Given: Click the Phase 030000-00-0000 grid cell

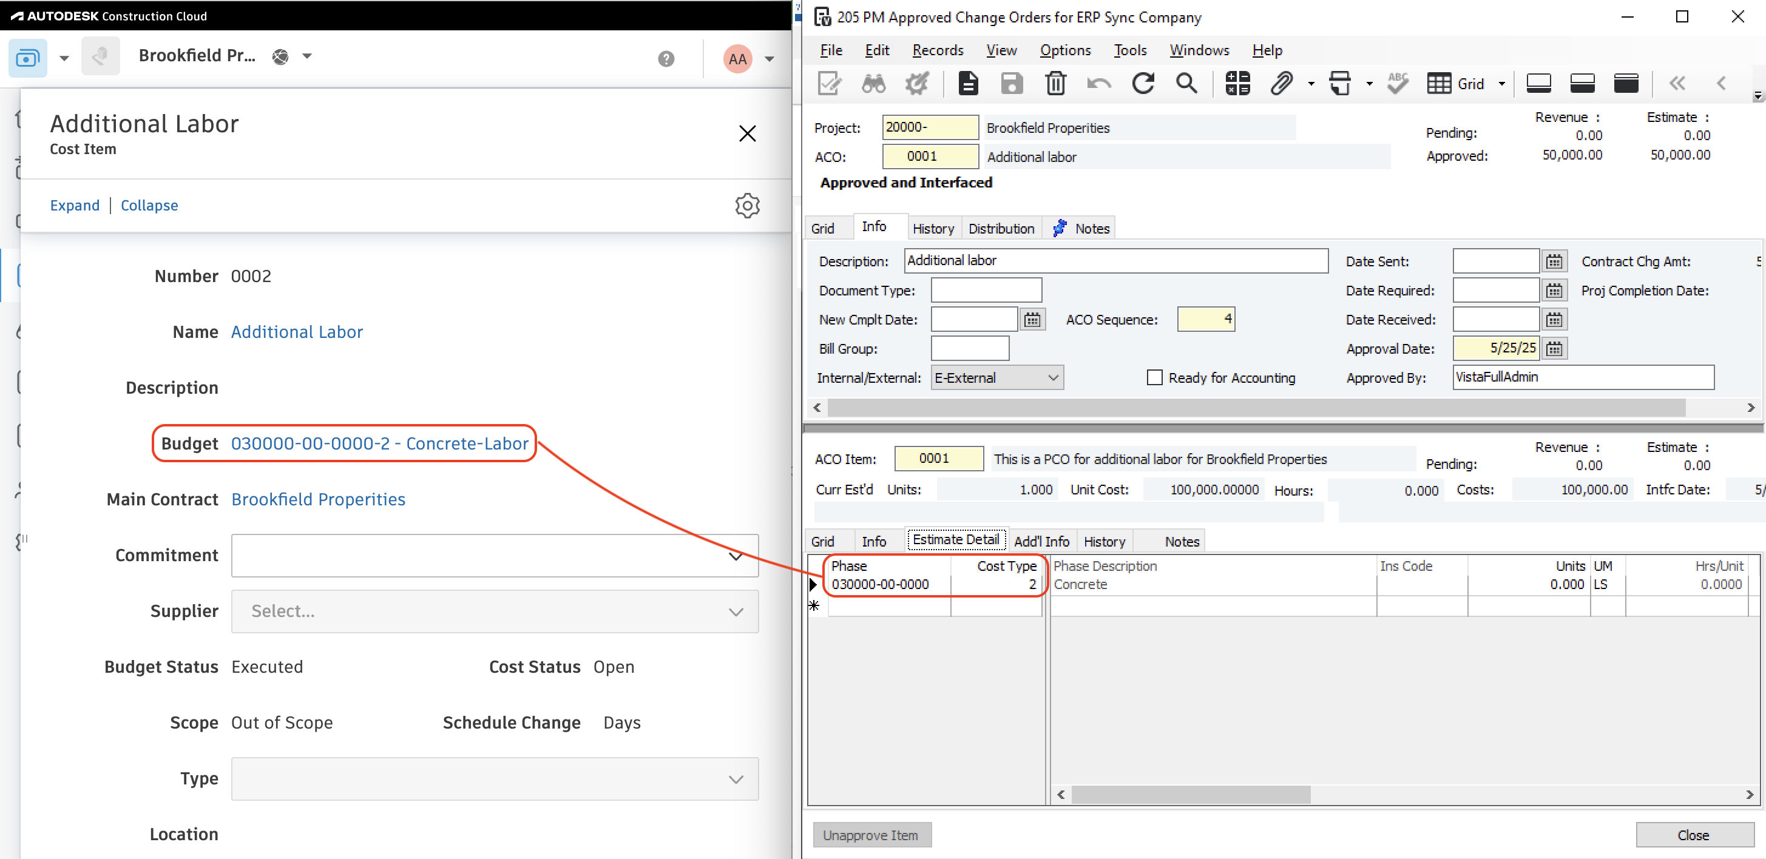Looking at the screenshot, I should 888,585.
